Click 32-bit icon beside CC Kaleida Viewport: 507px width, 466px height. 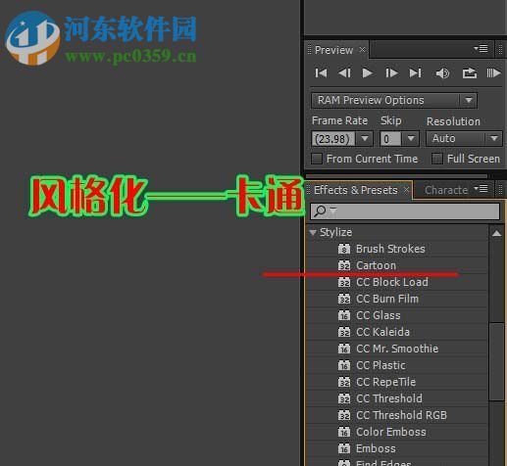click(x=344, y=332)
